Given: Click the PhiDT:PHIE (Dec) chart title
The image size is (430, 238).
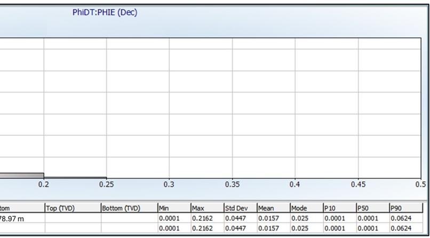Looking at the screenshot, I should tap(105, 12).
